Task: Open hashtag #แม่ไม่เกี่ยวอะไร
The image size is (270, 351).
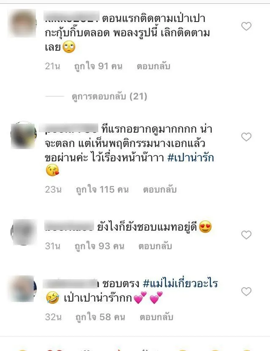Action: pos(180,283)
